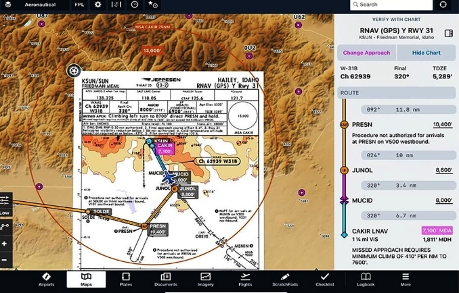Switch to the Plates tab
This screenshot has width=459, height=293.
(126, 279)
